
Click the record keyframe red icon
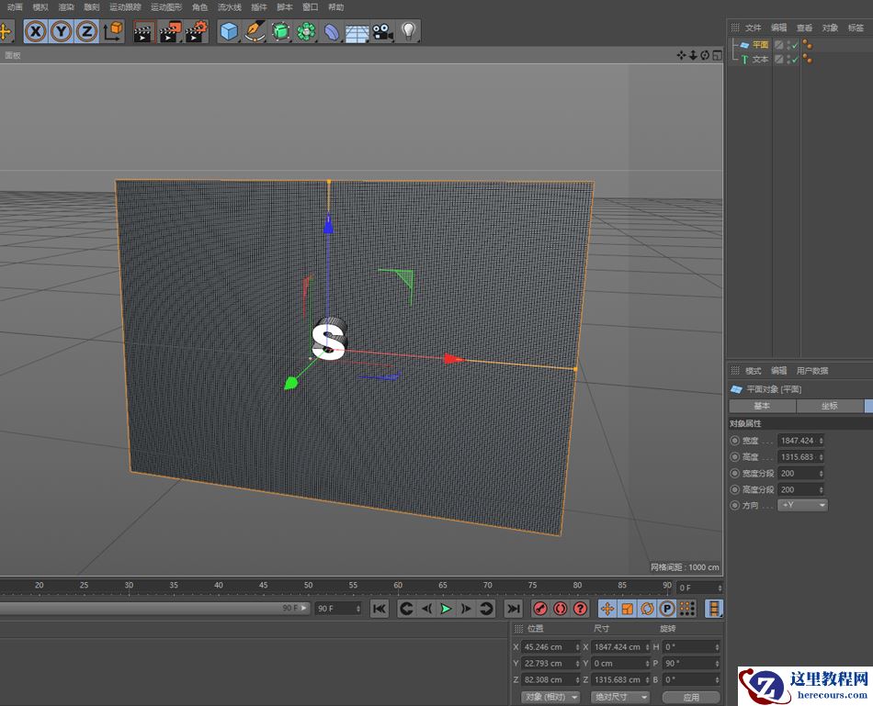pos(539,608)
